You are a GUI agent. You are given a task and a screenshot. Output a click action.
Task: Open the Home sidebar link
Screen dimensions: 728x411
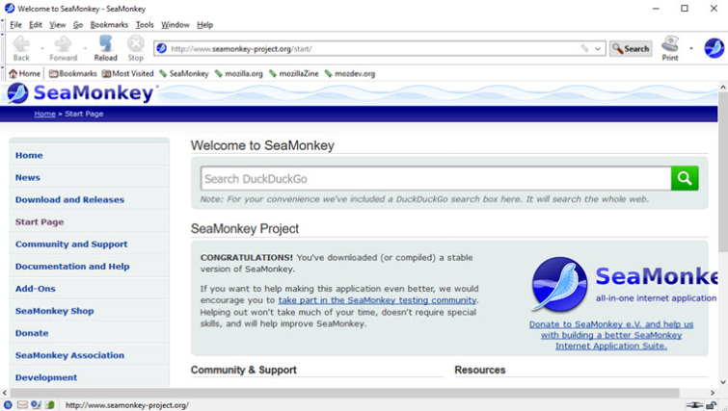(29, 155)
